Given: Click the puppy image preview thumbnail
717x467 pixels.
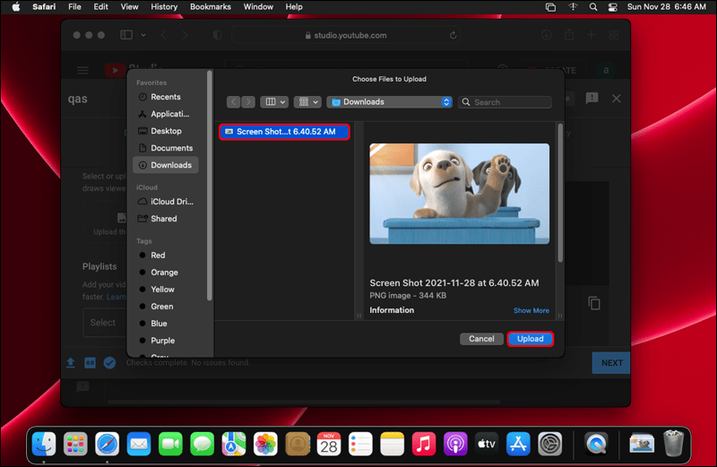Looking at the screenshot, I should pyautogui.click(x=459, y=194).
